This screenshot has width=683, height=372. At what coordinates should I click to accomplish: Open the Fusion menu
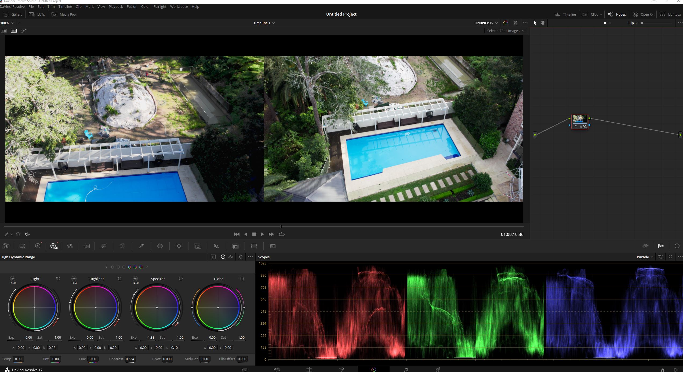132,6
